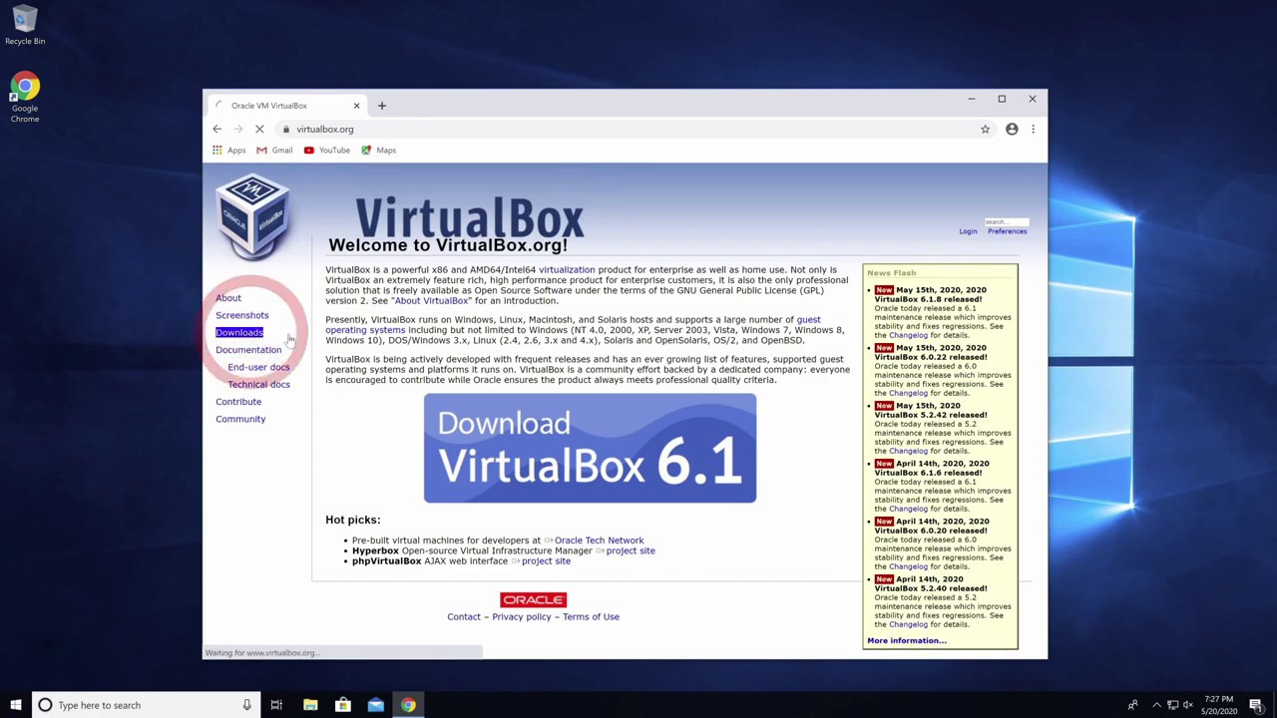Viewport: 1277px width, 718px height.
Task: Click the Download VirtualBox 6.1 banner
Action: pos(590,448)
